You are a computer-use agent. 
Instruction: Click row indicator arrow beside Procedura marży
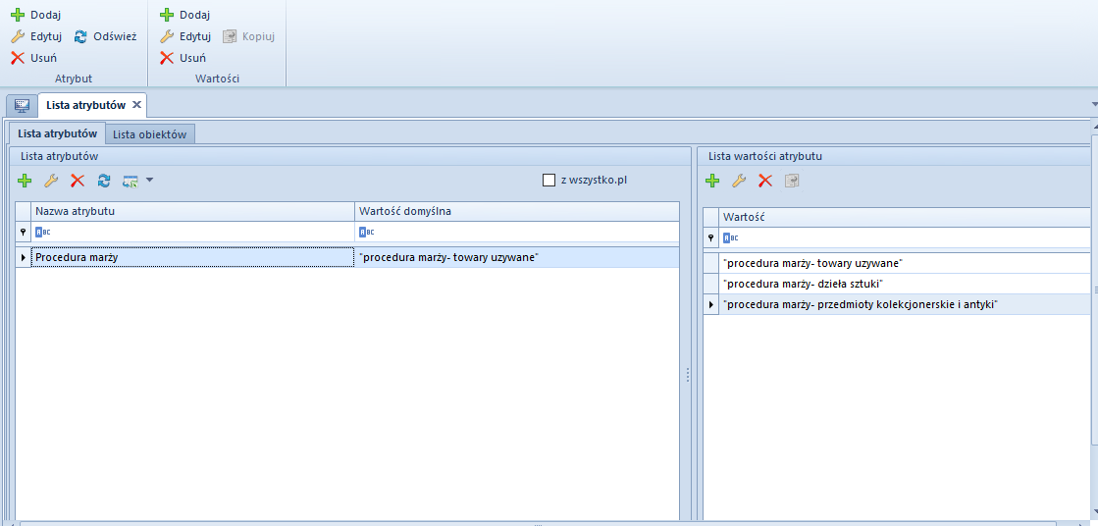click(24, 257)
